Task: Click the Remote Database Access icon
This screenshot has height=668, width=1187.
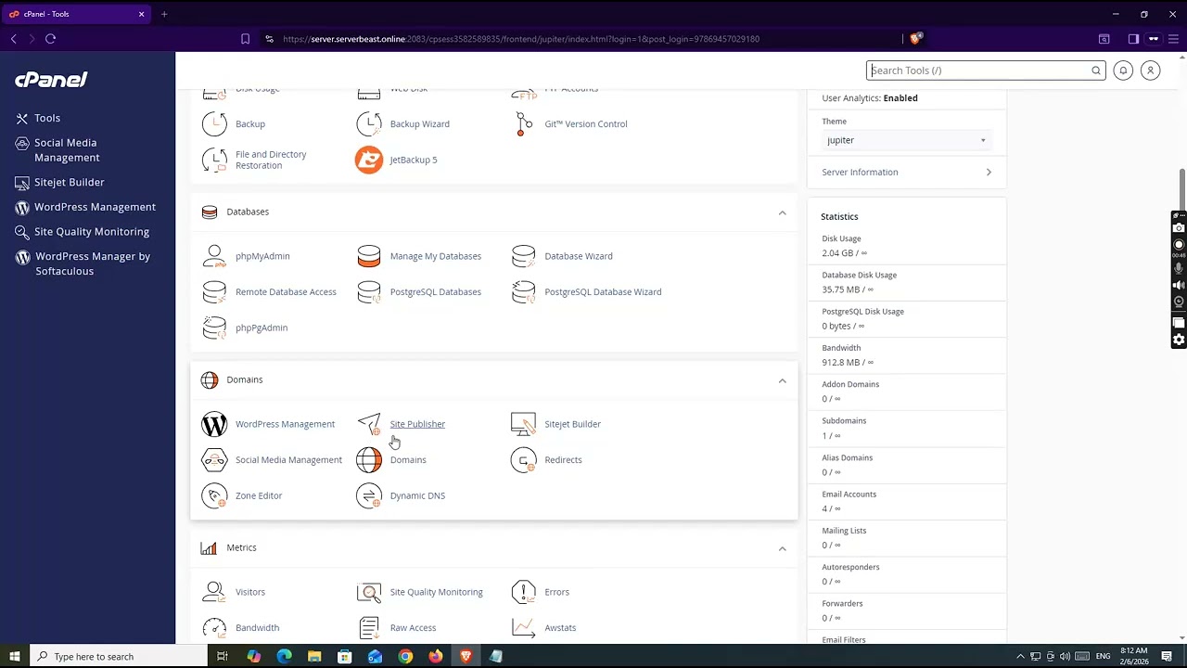Action: [214, 292]
